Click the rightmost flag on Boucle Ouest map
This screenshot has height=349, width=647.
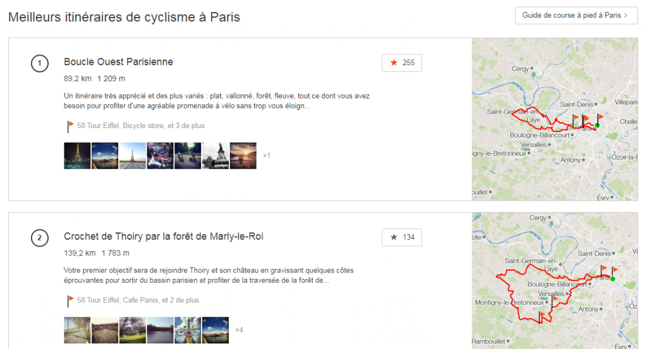(x=600, y=120)
